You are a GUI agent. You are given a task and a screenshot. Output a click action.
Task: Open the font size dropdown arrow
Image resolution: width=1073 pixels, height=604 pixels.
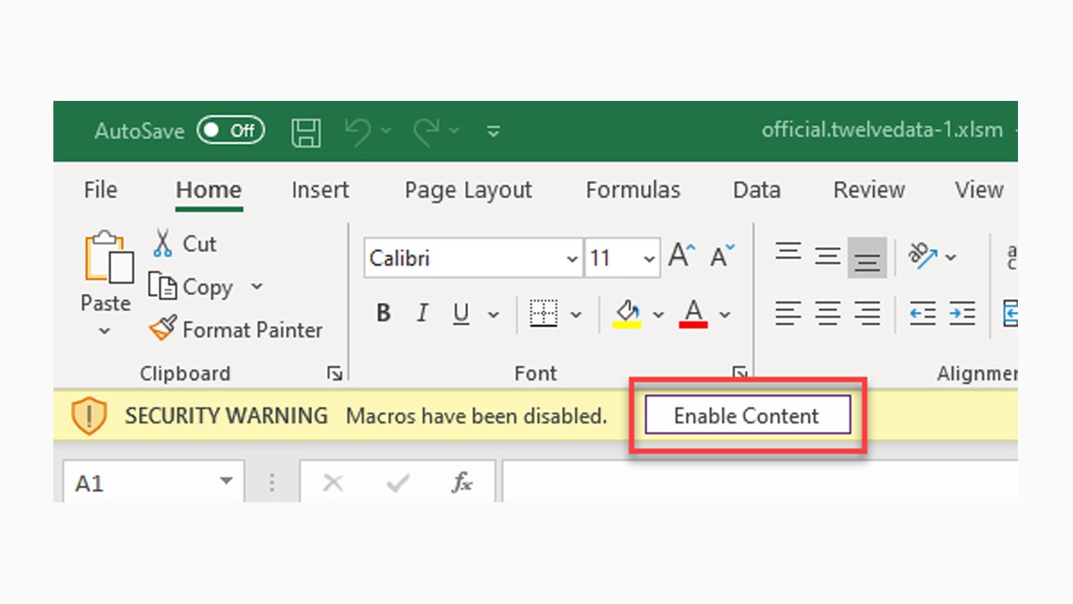(x=650, y=259)
